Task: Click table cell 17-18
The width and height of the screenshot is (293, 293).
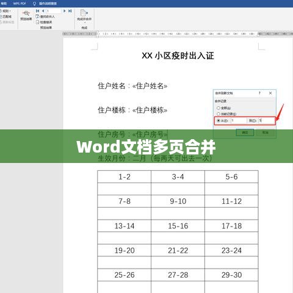Action: point(231,226)
